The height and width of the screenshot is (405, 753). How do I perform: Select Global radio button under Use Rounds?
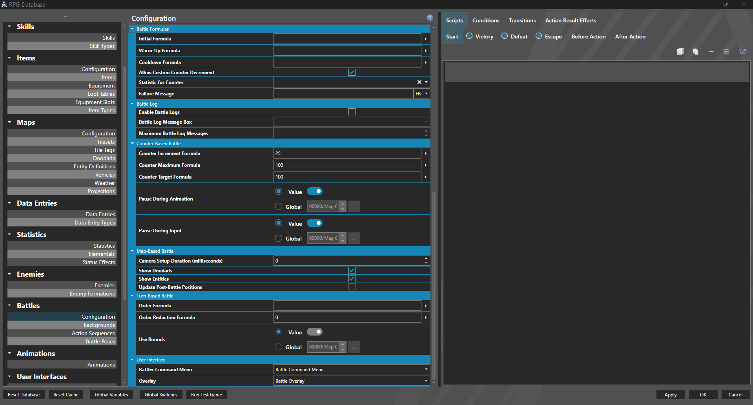click(x=278, y=347)
